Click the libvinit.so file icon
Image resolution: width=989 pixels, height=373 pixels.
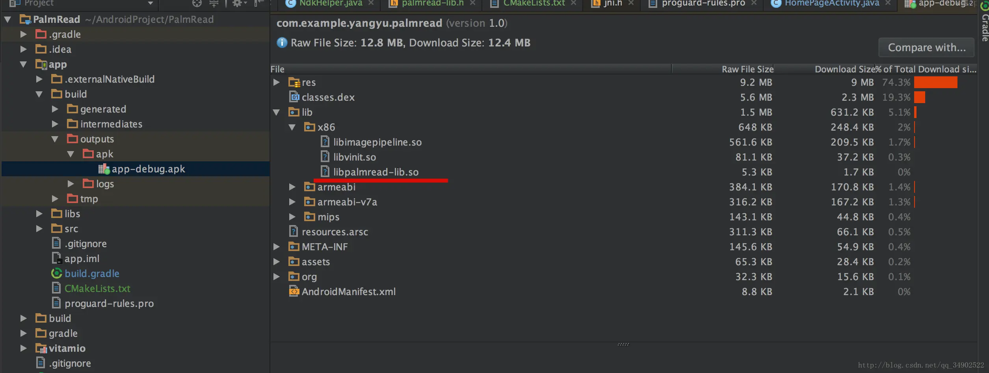point(325,157)
